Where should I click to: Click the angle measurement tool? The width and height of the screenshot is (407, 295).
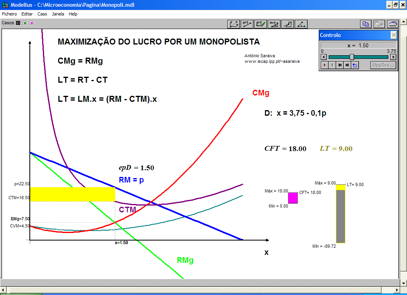[301, 24]
